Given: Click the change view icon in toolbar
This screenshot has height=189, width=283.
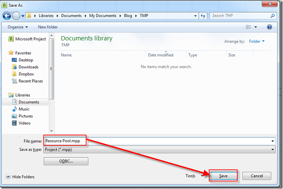Looking at the screenshot, I should (248, 27).
